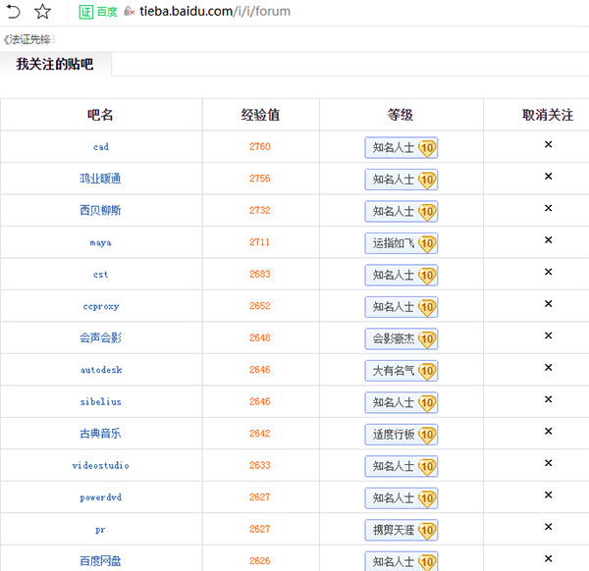This screenshot has height=571, width=589.
Task: Unfollow the 百度网盘 forum with X
Action: coord(548,558)
